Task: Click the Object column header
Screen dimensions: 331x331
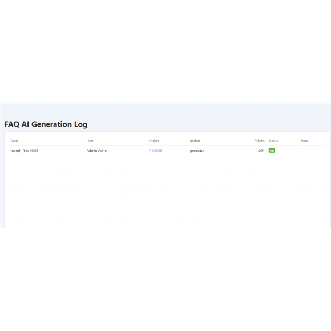Action: pos(154,141)
